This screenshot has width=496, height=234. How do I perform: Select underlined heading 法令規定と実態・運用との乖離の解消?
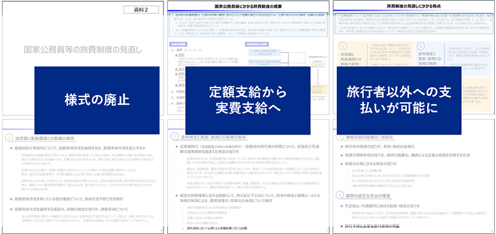click(x=212, y=138)
